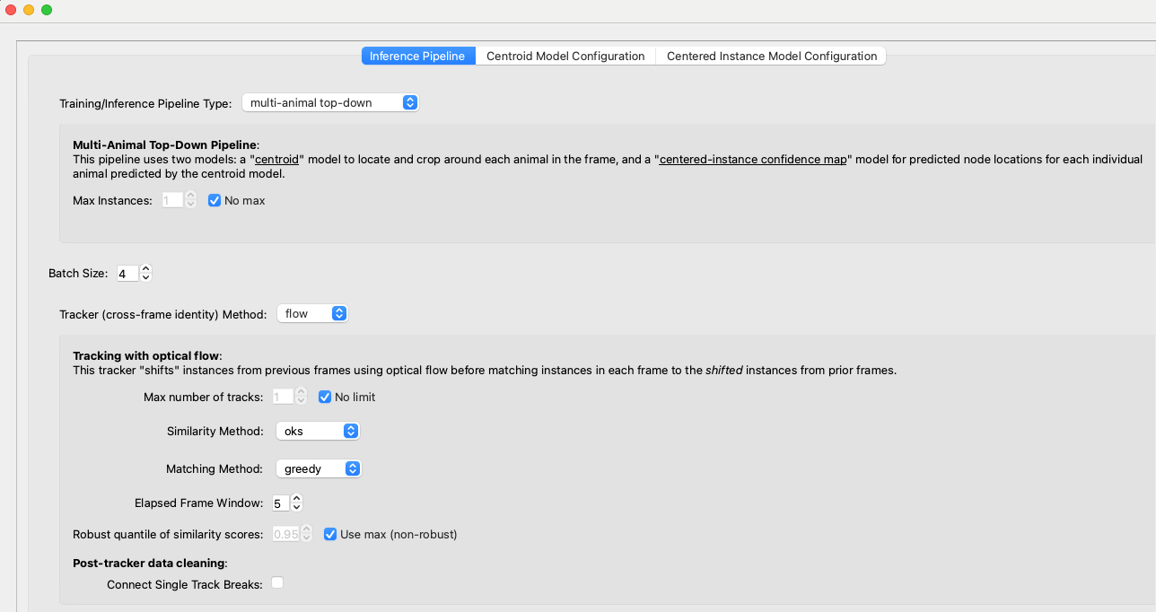Click the Batch Size input field
The height and width of the screenshot is (612, 1156).
127,273
